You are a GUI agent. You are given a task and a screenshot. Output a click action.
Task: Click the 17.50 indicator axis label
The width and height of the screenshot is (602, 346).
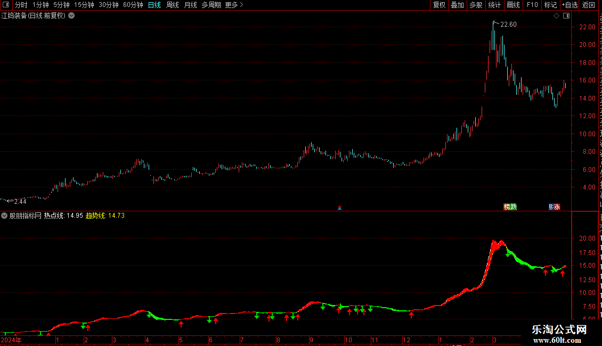[x=588, y=252]
